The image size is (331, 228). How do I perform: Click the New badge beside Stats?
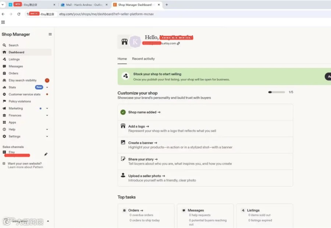coord(39,87)
